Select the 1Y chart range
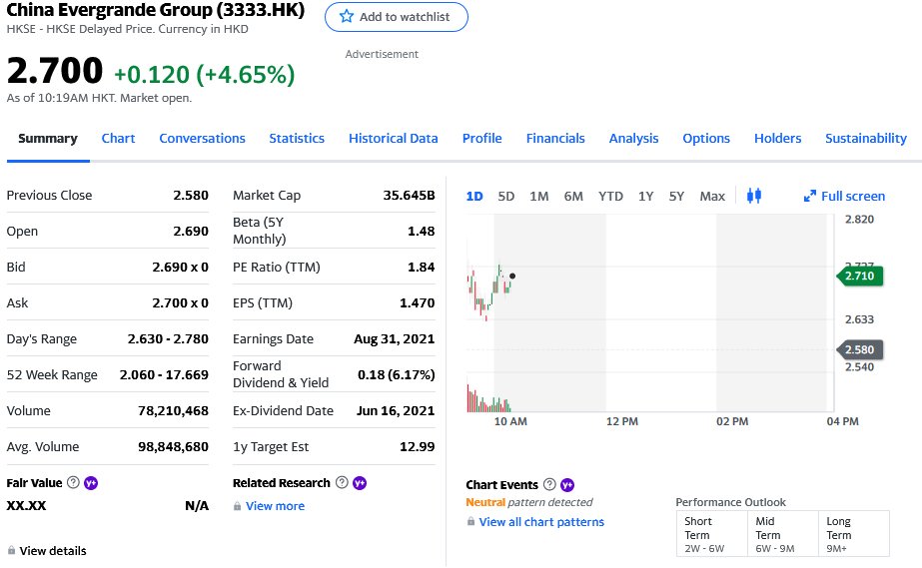Screen dimensions: 922x568 [645, 197]
